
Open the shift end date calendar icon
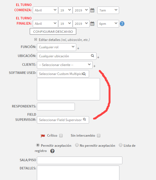(92, 24)
